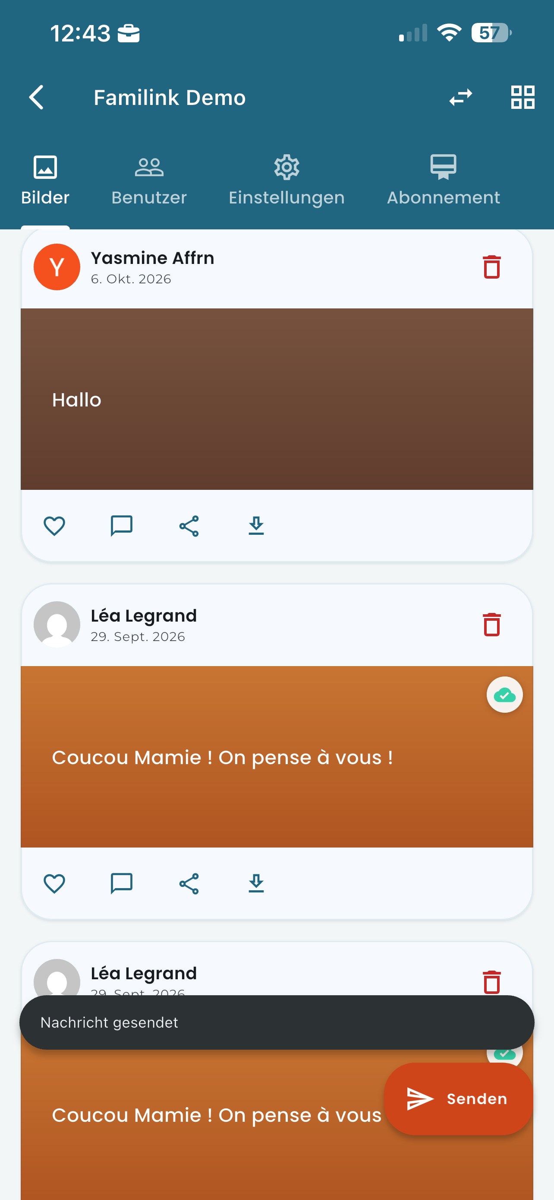Like the Hallo message

(x=54, y=526)
